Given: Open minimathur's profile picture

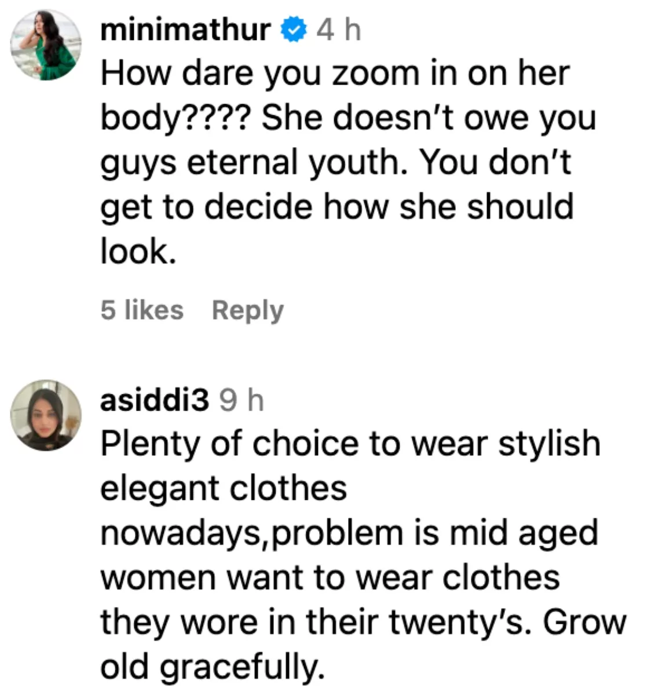Looking at the screenshot, I should tap(47, 45).
